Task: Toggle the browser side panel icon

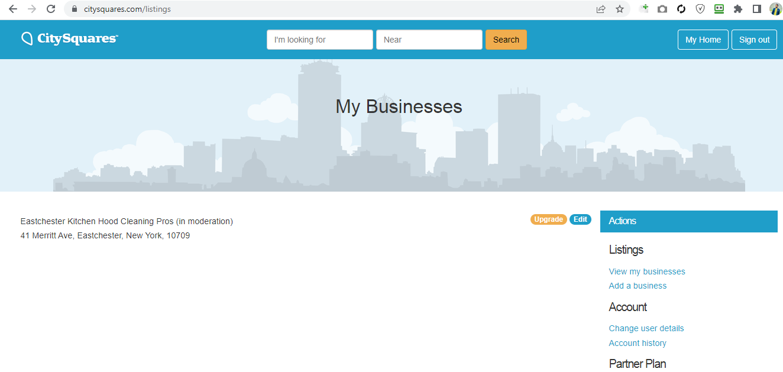Action: click(x=756, y=9)
